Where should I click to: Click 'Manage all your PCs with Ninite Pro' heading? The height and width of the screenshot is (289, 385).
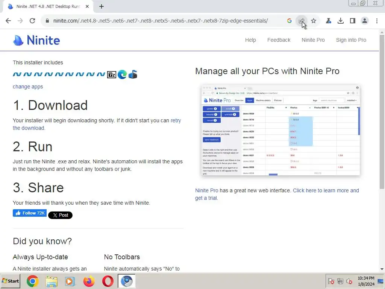tap(267, 71)
